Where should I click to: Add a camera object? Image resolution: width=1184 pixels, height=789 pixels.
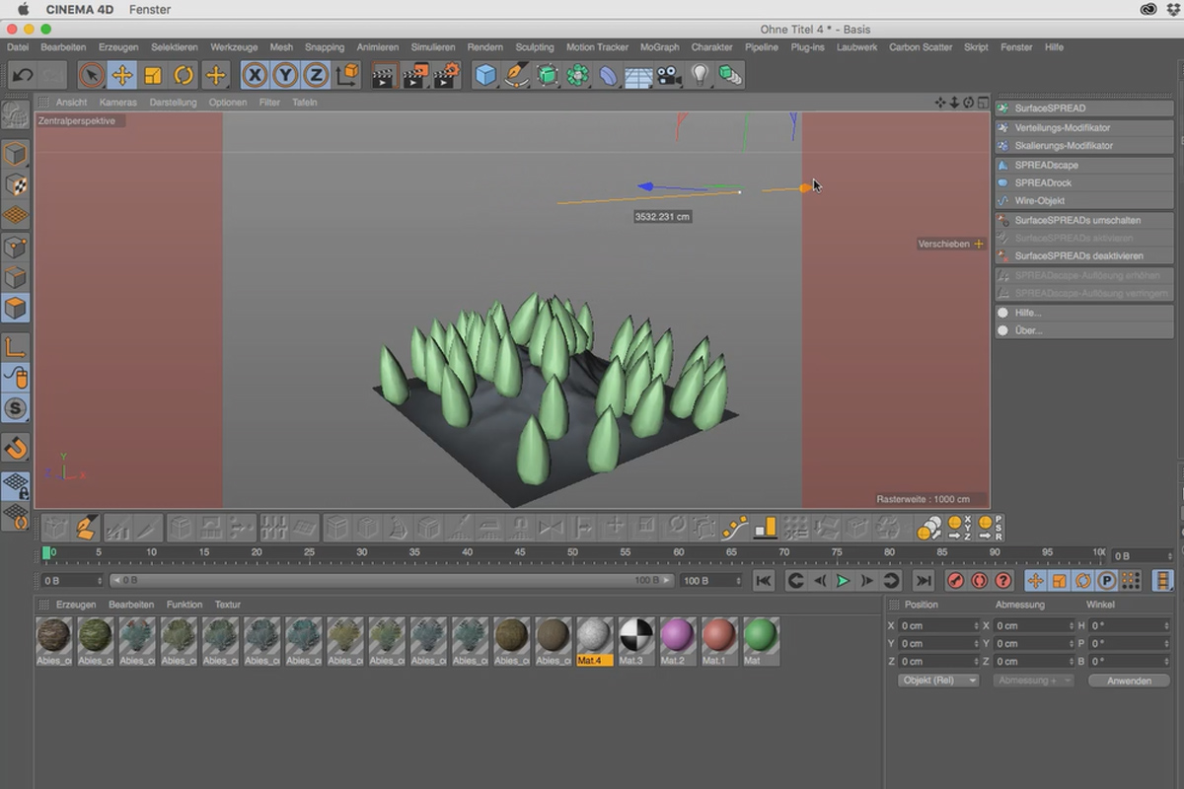point(669,75)
